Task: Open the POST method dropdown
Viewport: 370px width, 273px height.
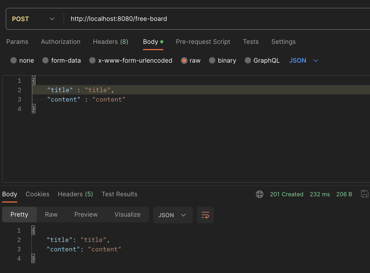Action: coord(33,19)
